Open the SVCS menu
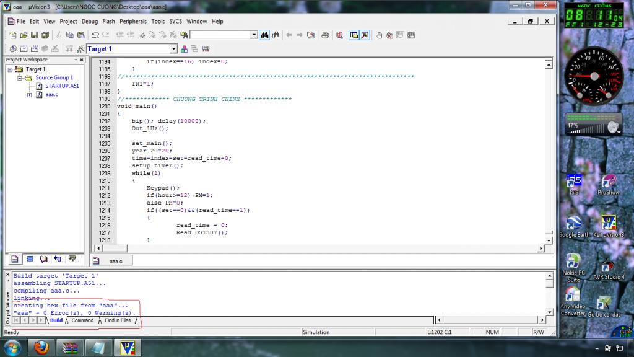634x357 pixels. pos(175,22)
